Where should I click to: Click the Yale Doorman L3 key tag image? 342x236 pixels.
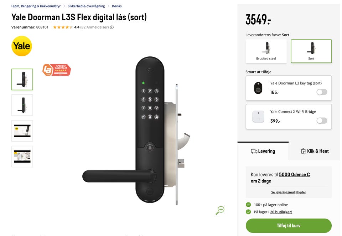(258, 88)
